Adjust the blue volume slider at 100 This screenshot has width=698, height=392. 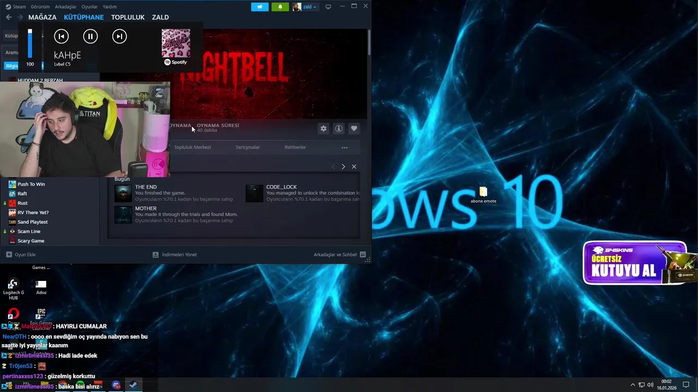point(30,44)
